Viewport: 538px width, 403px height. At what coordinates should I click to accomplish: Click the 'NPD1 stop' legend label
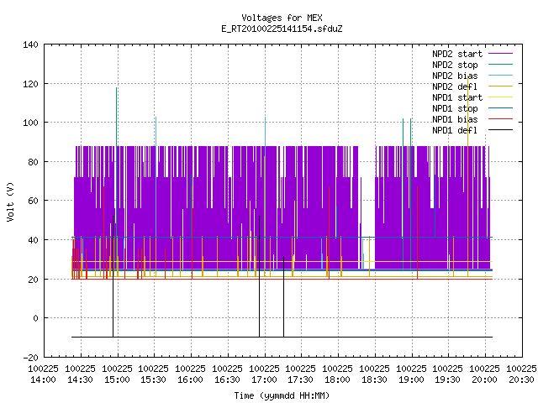pos(455,108)
